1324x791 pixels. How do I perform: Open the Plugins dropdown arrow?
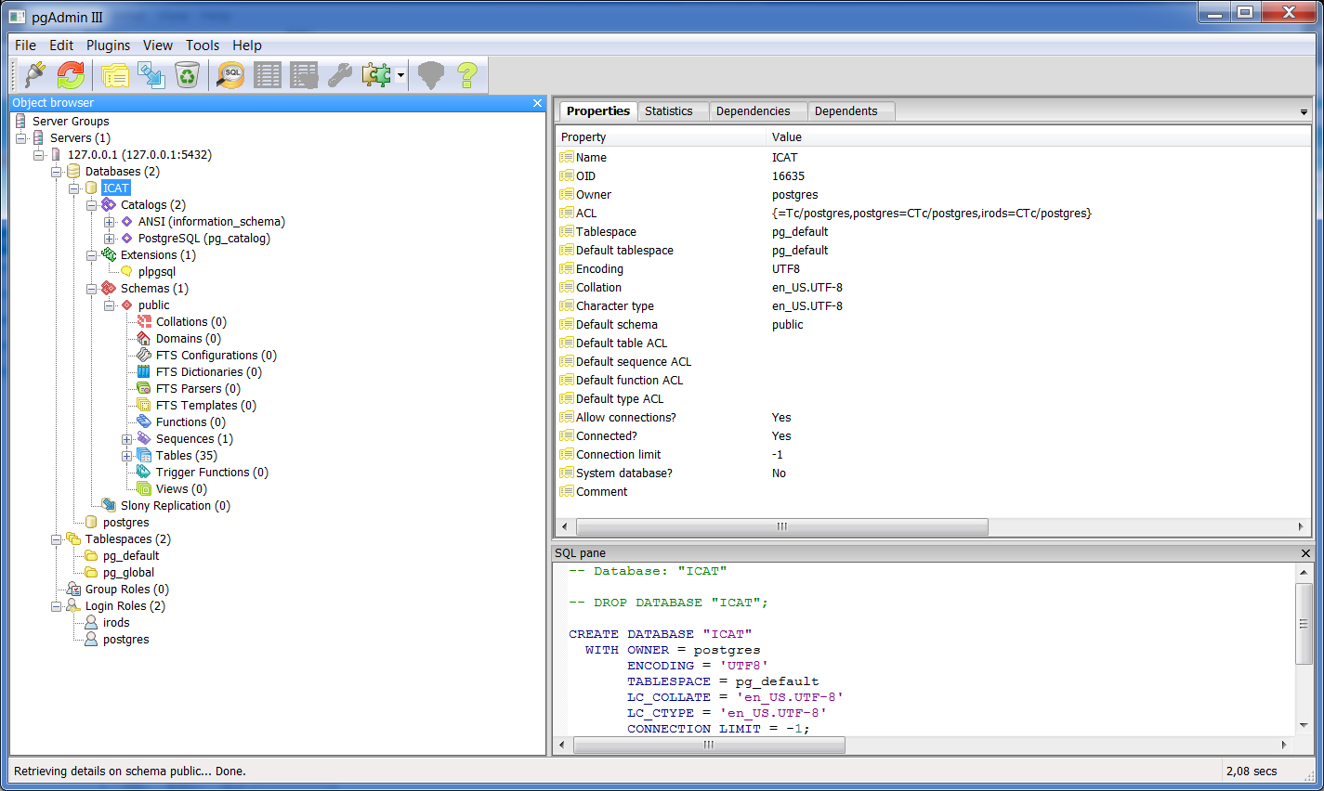(398, 74)
